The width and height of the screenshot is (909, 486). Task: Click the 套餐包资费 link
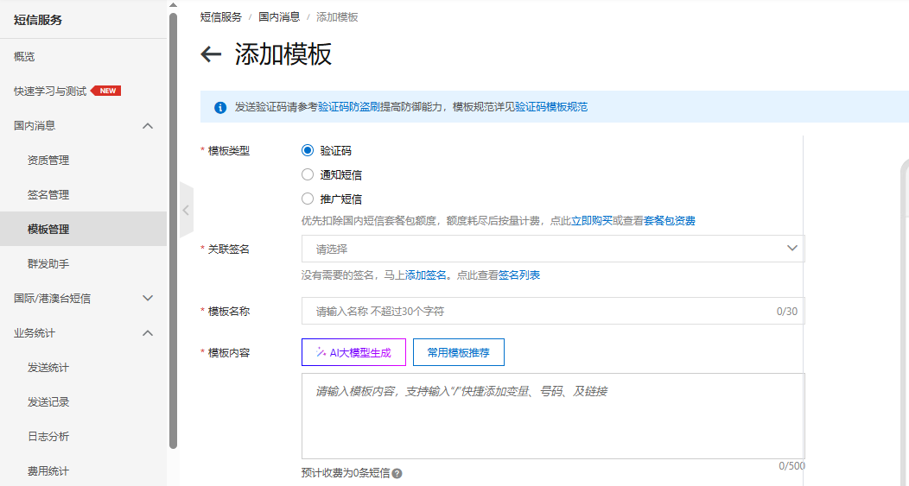point(669,221)
